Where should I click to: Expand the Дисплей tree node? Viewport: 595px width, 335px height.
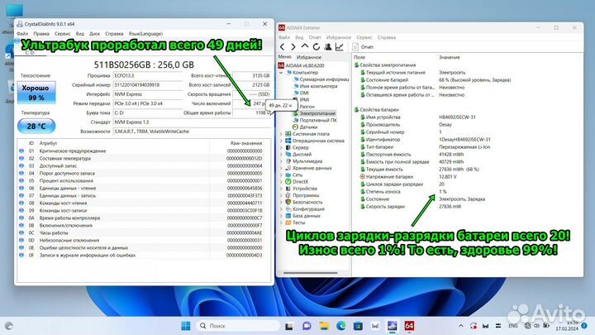click(281, 155)
